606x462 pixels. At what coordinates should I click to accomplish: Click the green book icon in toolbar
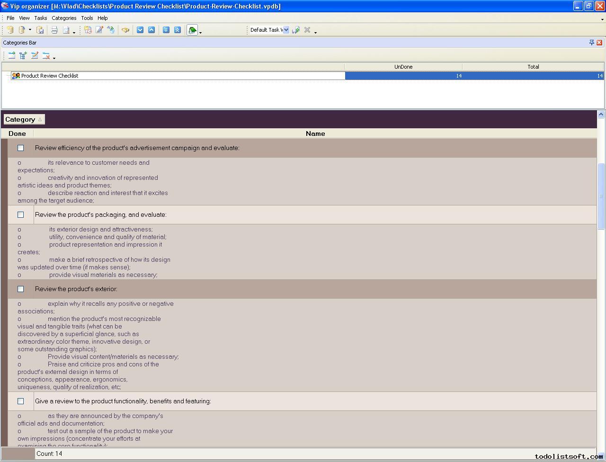point(192,30)
